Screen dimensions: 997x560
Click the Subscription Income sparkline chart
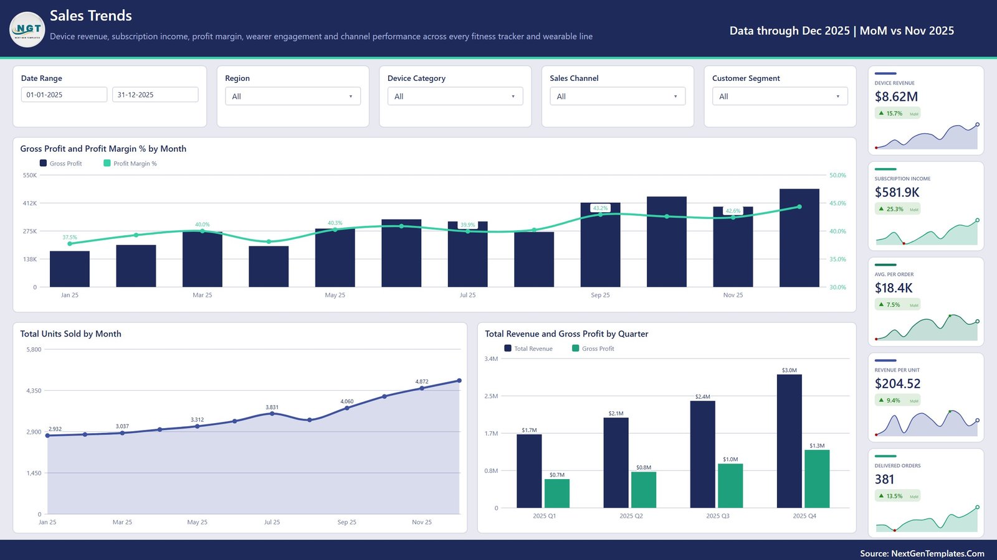(x=927, y=232)
